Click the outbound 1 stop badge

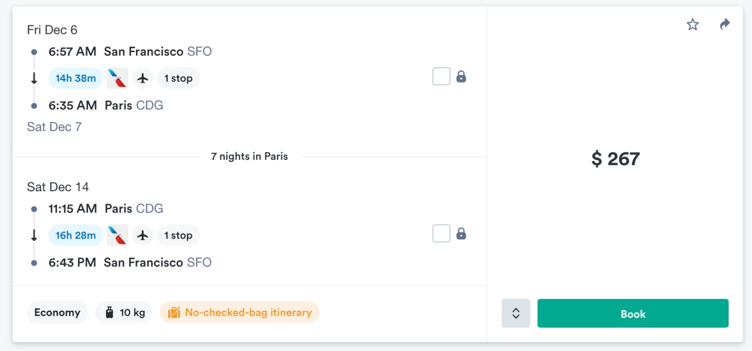tap(178, 78)
